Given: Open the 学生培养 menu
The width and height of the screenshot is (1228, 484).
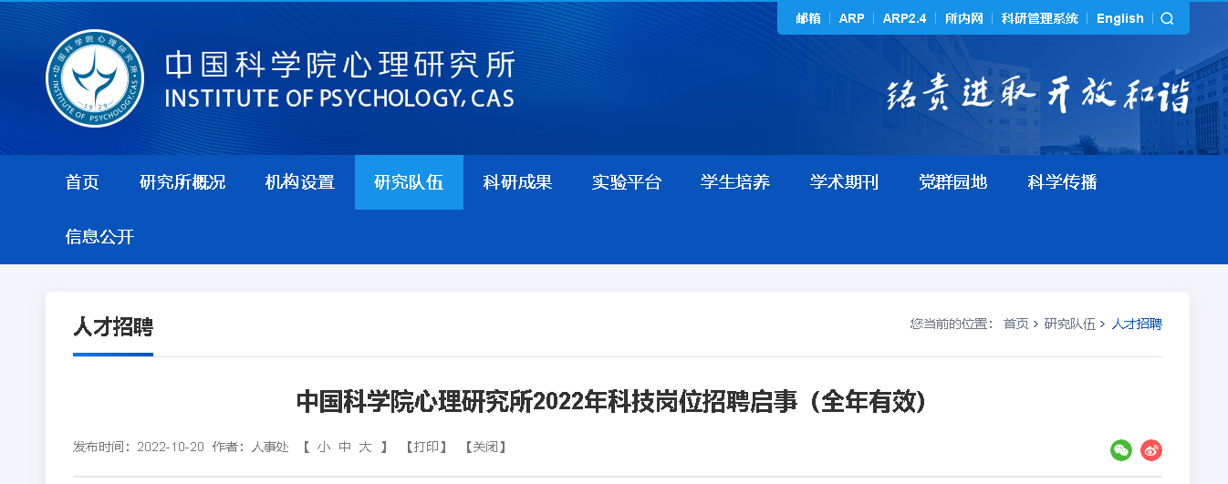Looking at the screenshot, I should (x=735, y=182).
